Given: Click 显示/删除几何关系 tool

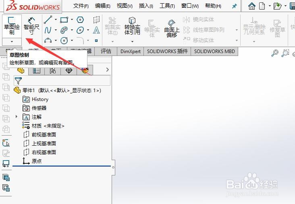Looking at the screenshot, I should tap(254, 26).
